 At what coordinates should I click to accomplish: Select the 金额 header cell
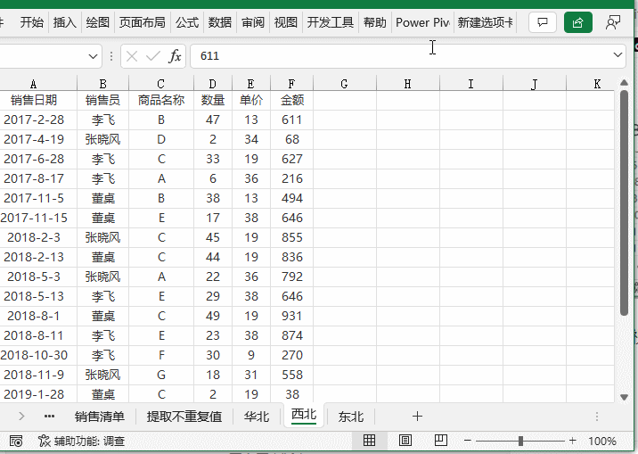[291, 100]
